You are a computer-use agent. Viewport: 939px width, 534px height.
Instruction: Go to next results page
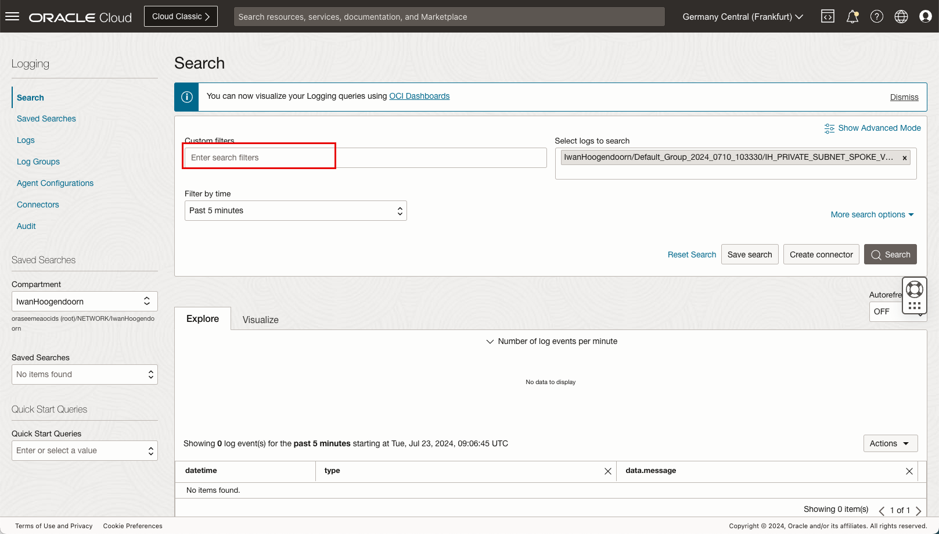918,511
